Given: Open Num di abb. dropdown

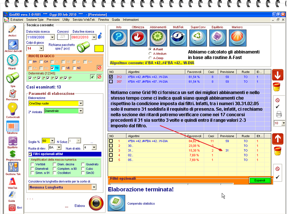Looking at the screenshot, I should tap(94, 148).
